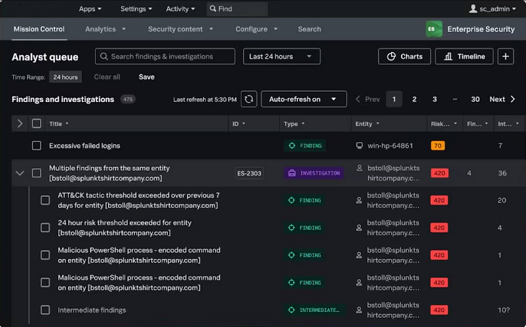
Task: Click the right arrow icon beside Next
Action: point(513,99)
